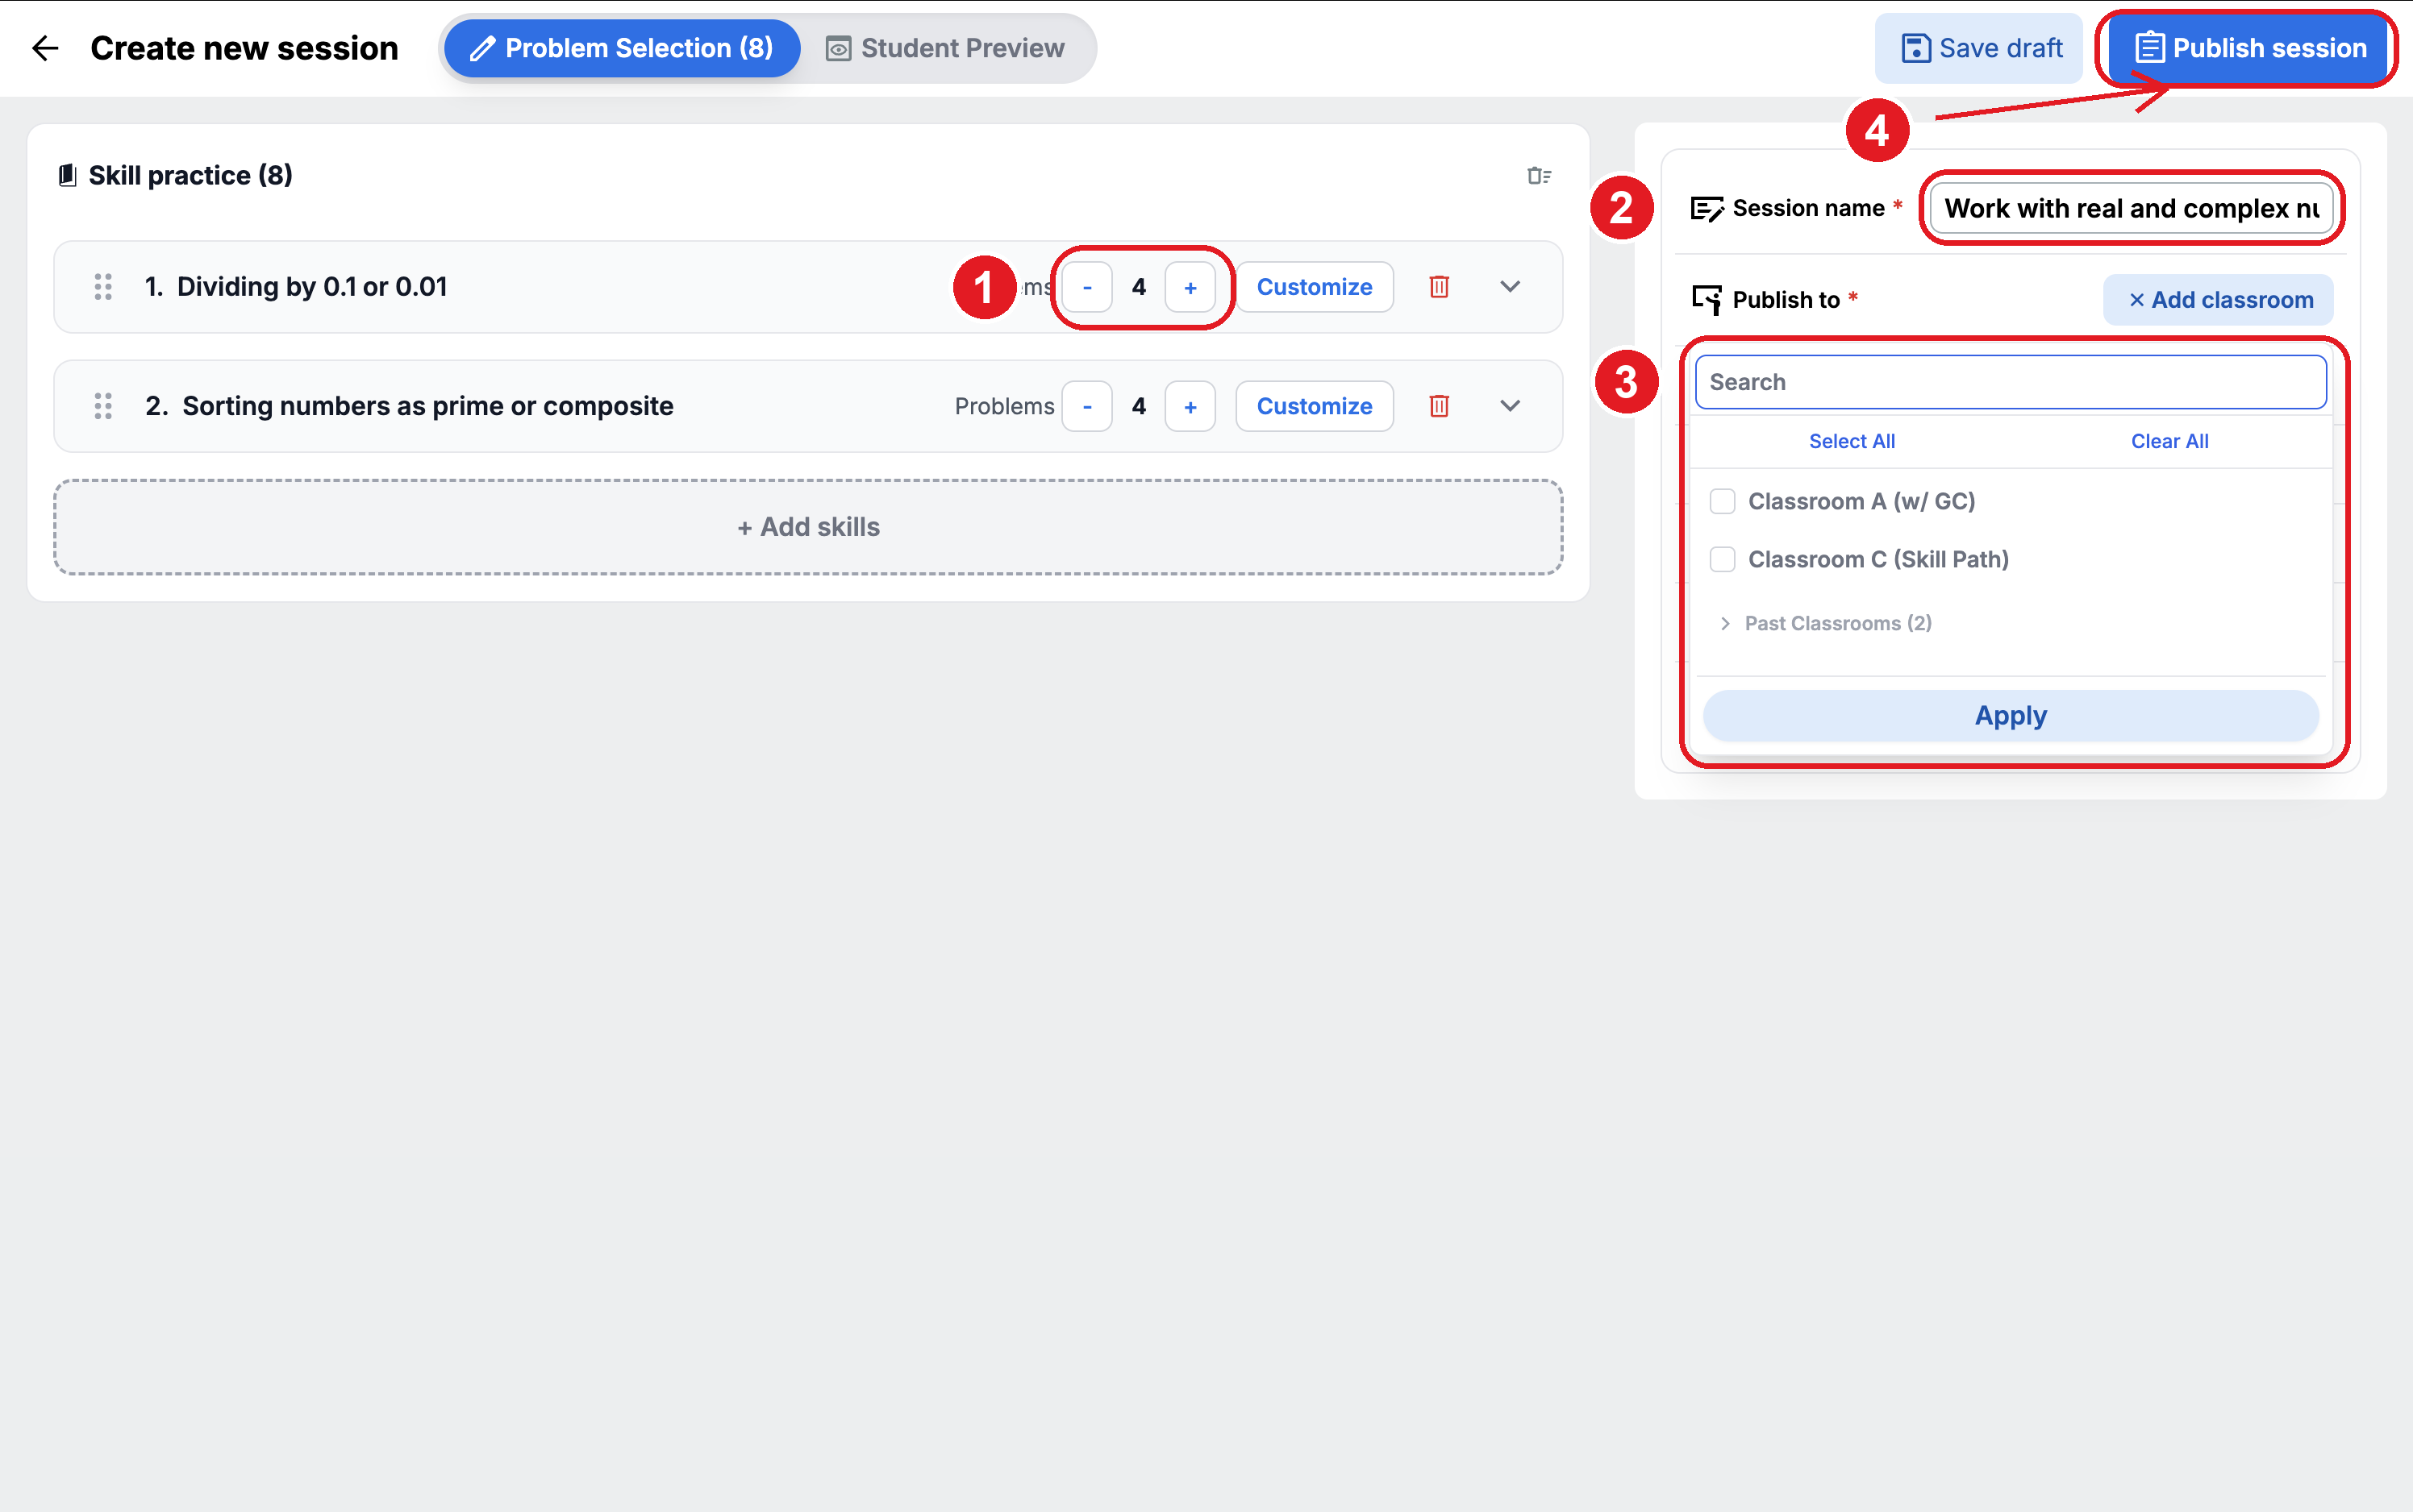Increase the problem count for Sorting numbers as prime or composite
2413x1512 pixels.
[x=1190, y=406]
